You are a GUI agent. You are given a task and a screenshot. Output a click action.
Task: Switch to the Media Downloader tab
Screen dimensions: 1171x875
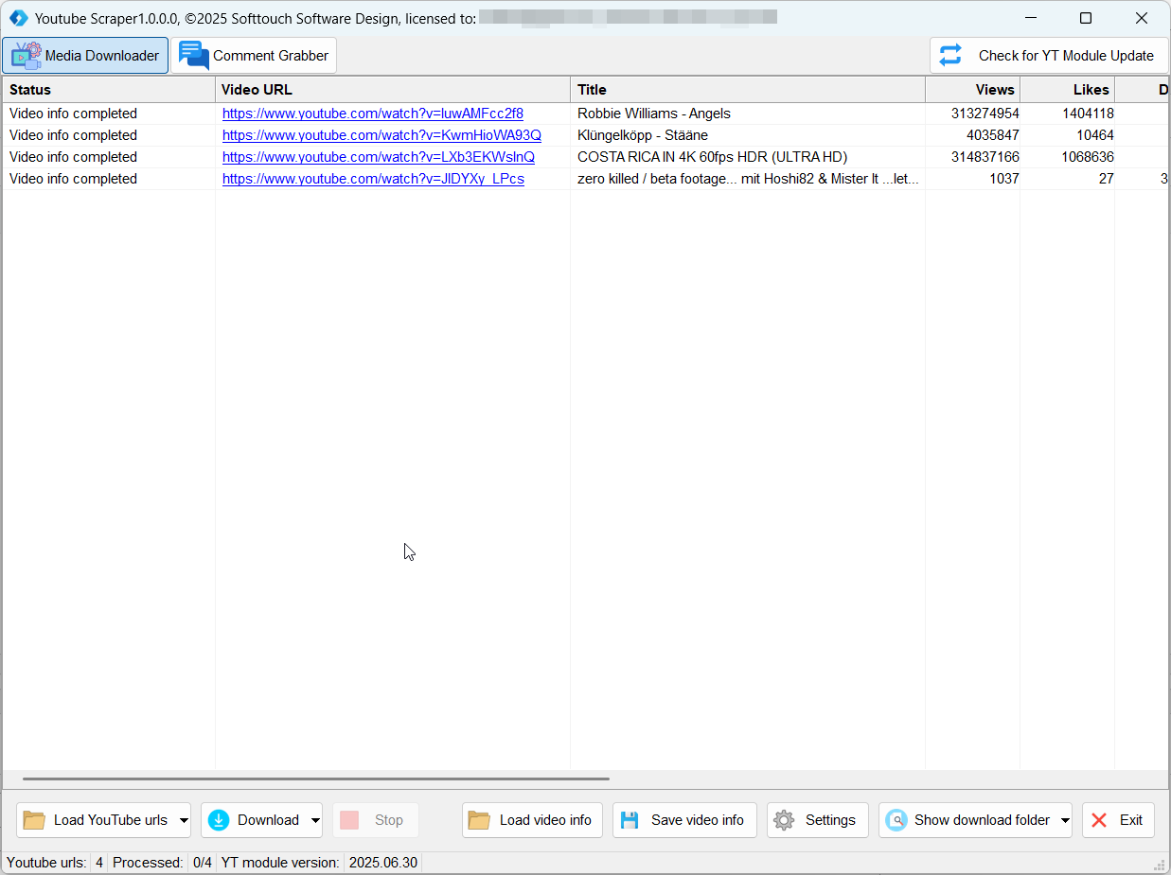(85, 56)
